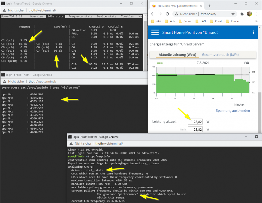Reload the fritz.box page

pyautogui.click(x=167, y=14)
